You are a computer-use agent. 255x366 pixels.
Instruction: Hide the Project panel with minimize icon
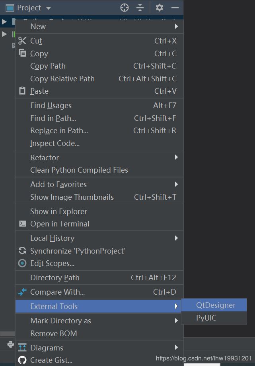click(175, 8)
